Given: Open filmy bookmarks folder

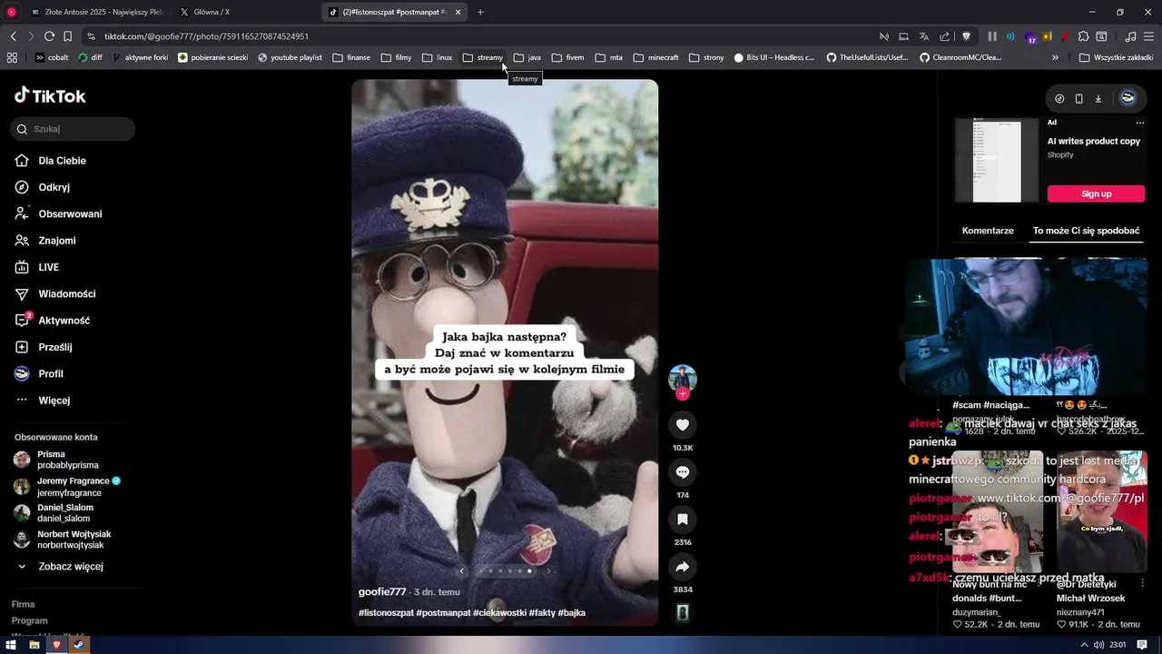Looking at the screenshot, I should click(x=396, y=57).
